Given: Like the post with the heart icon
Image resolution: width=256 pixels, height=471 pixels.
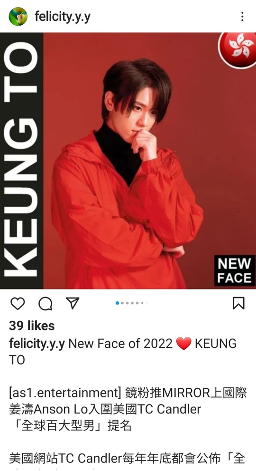Looking at the screenshot, I should pos(18,303).
